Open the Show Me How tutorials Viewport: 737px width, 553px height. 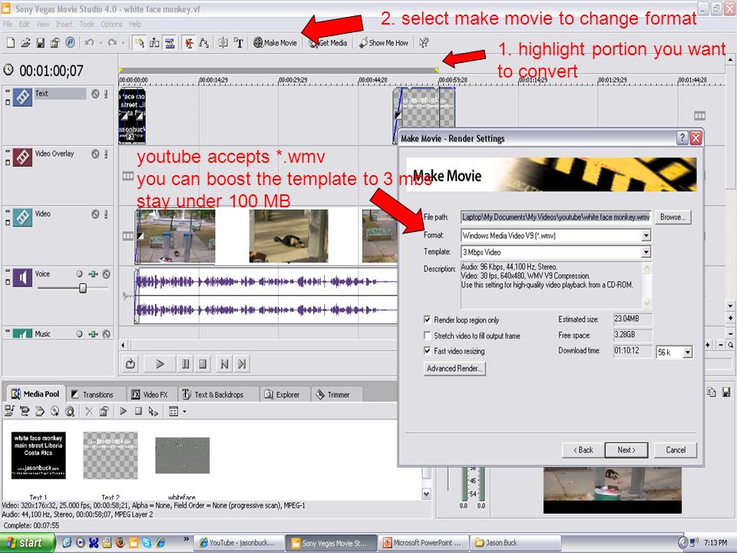tap(384, 43)
